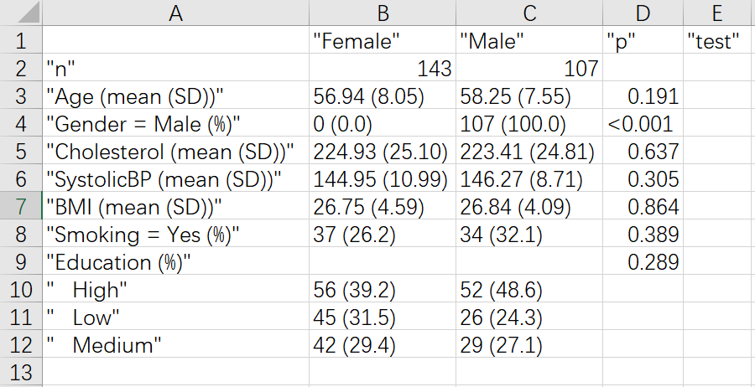The height and width of the screenshot is (387, 755).
Task: Select column B header
Action: pyautogui.click(x=382, y=12)
